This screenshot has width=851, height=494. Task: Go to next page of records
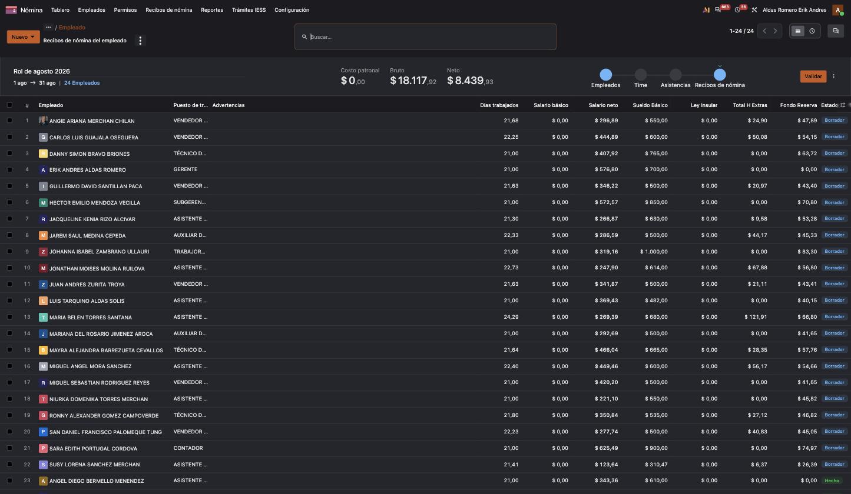click(775, 31)
